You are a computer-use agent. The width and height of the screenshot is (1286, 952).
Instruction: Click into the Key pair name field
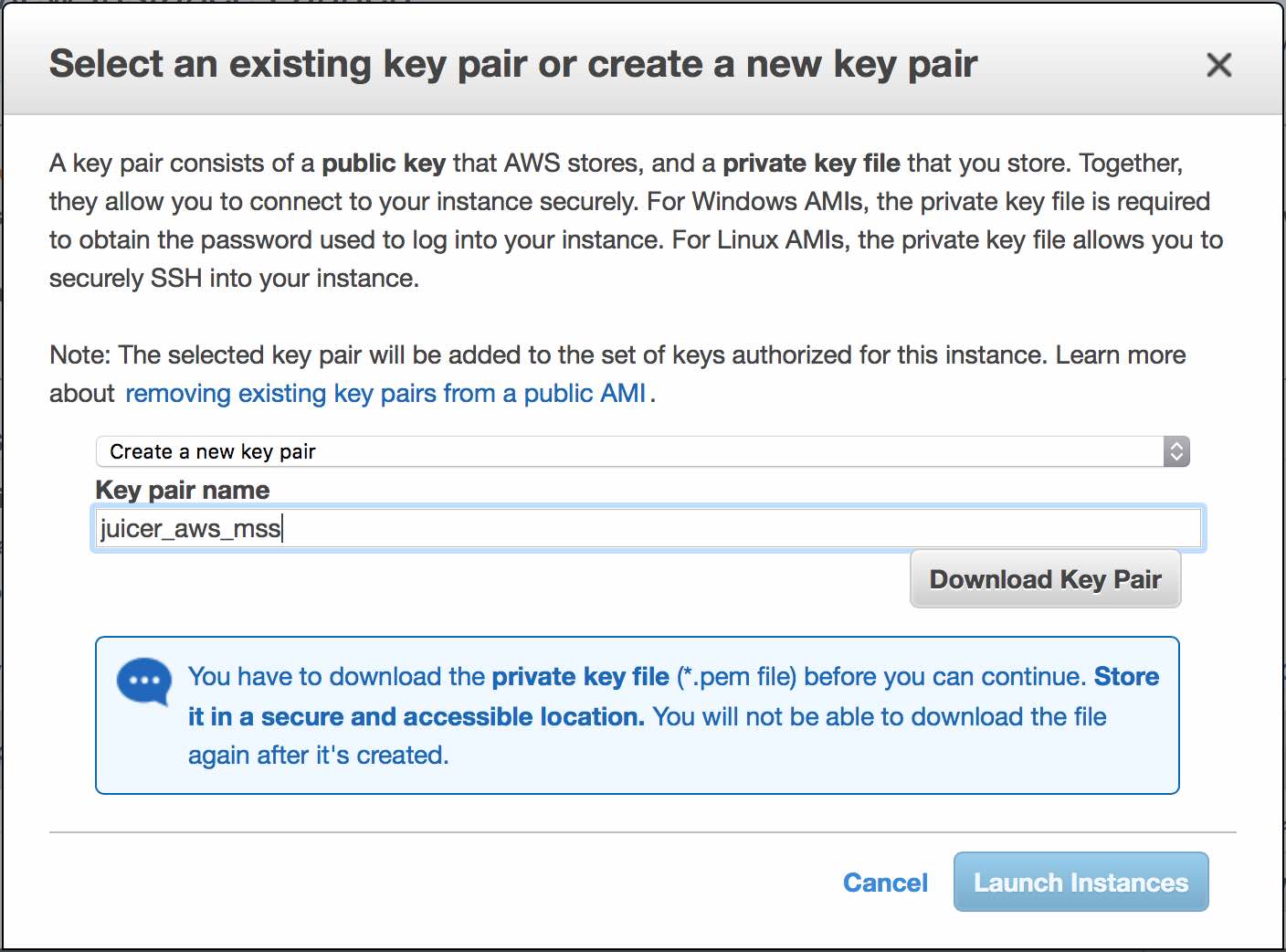[648, 528]
